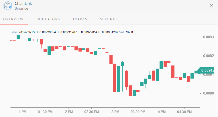
Task: Click the green current price tag 0.00912
Action: pyautogui.click(x=207, y=70)
